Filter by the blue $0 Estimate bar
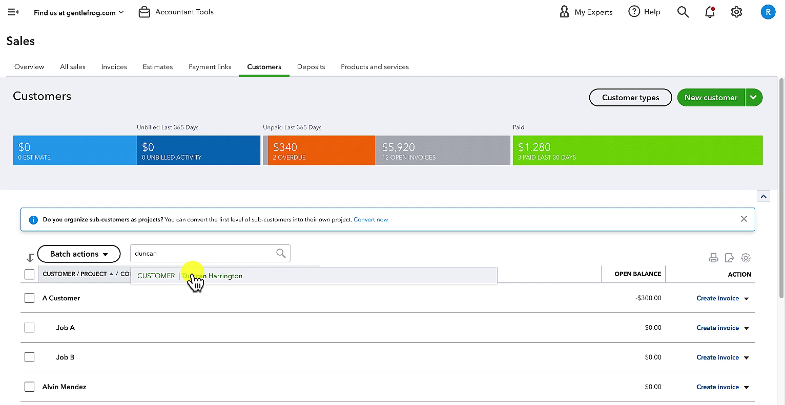Viewport: 785px width, 405px height. coord(75,150)
